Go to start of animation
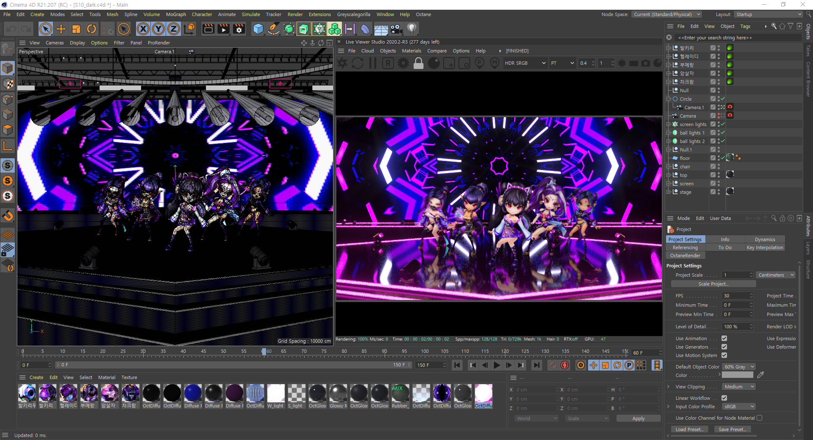Image resolution: width=813 pixels, height=440 pixels. point(457,365)
